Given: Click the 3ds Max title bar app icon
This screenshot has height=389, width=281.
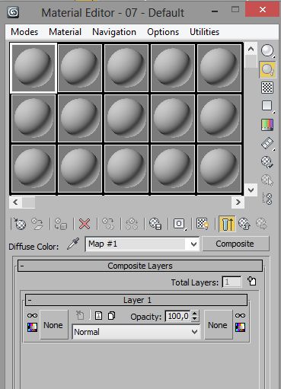Looking at the screenshot, I should tap(13, 12).
